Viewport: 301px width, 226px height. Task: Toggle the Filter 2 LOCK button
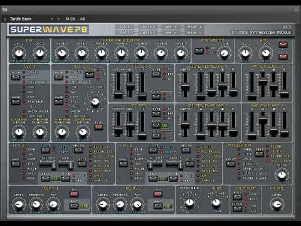point(156,126)
